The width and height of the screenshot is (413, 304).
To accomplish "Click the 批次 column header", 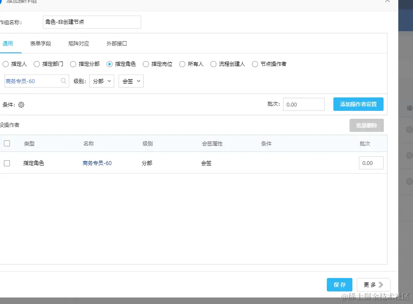I will pyautogui.click(x=365, y=144).
